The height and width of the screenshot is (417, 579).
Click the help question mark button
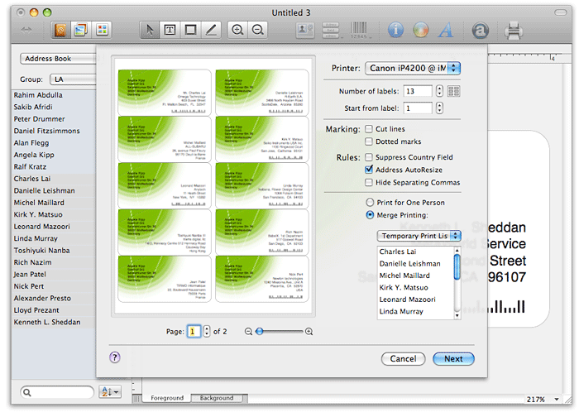[x=115, y=357]
